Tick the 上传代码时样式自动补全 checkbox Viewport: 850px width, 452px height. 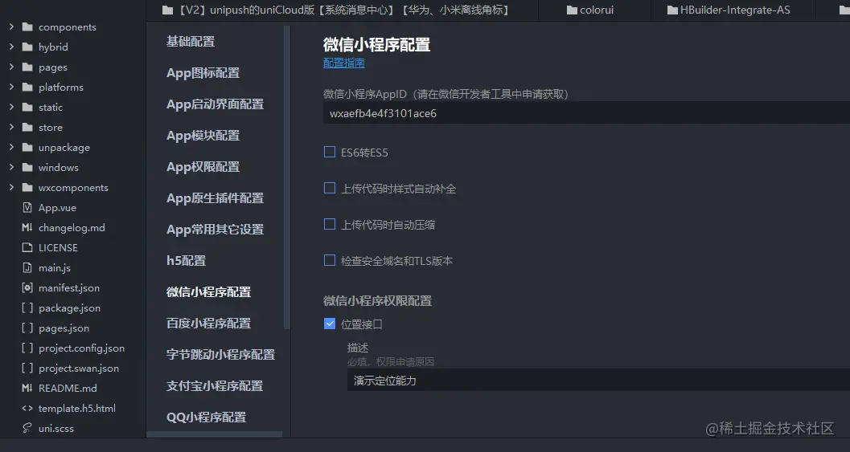[330, 188]
